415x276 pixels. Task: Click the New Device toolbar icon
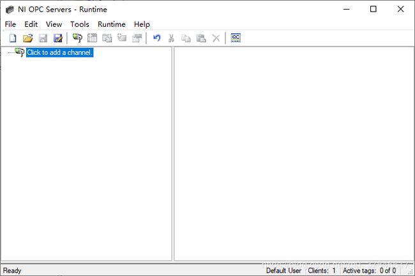point(92,38)
